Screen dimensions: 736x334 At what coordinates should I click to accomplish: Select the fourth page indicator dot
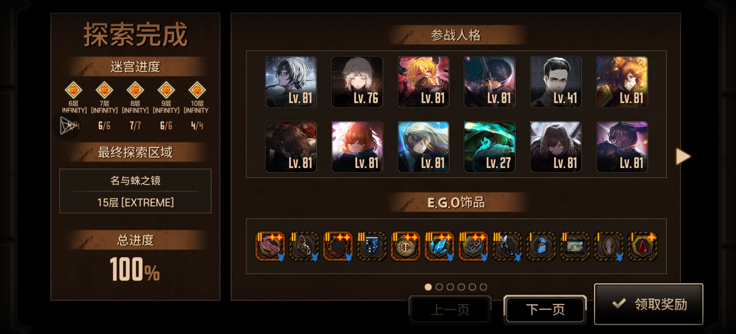coord(461,287)
